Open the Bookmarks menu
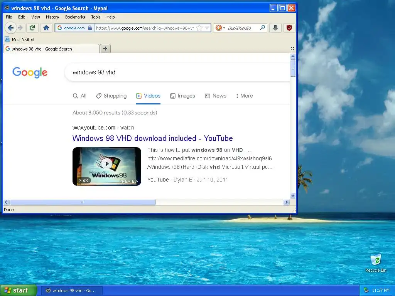The width and height of the screenshot is (395, 296). pos(75,17)
